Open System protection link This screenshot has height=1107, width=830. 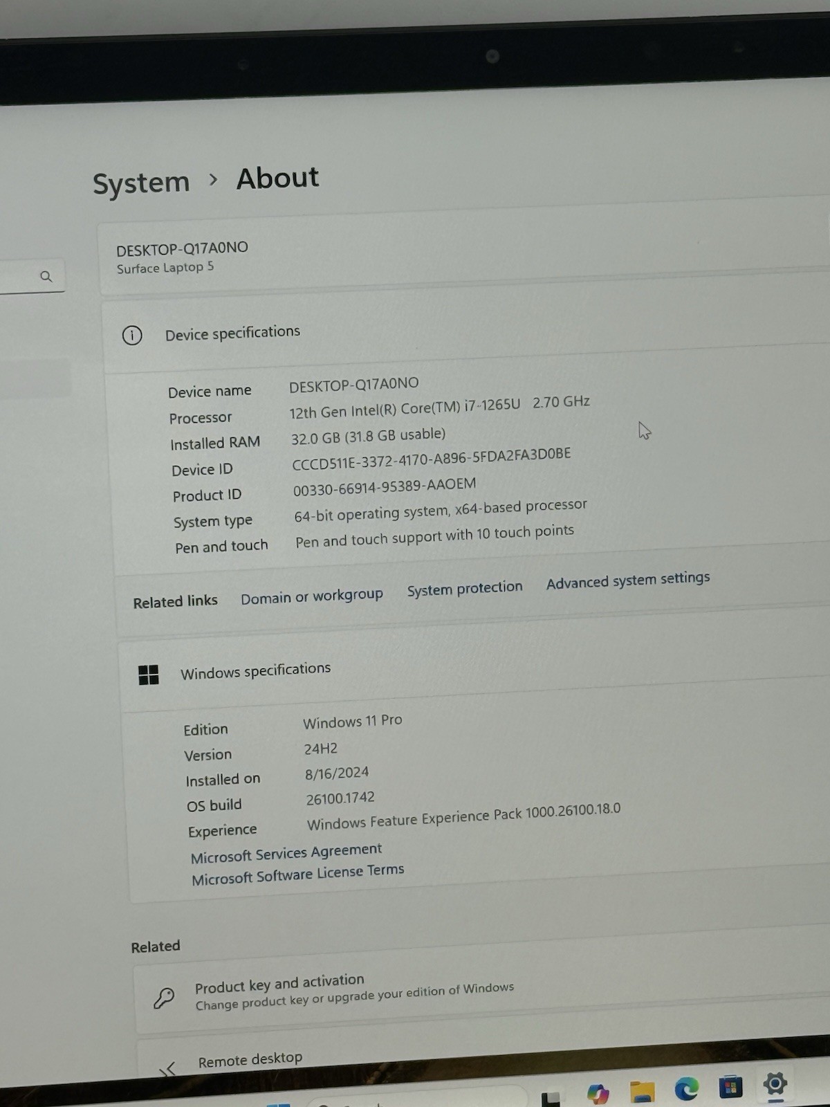click(x=465, y=588)
